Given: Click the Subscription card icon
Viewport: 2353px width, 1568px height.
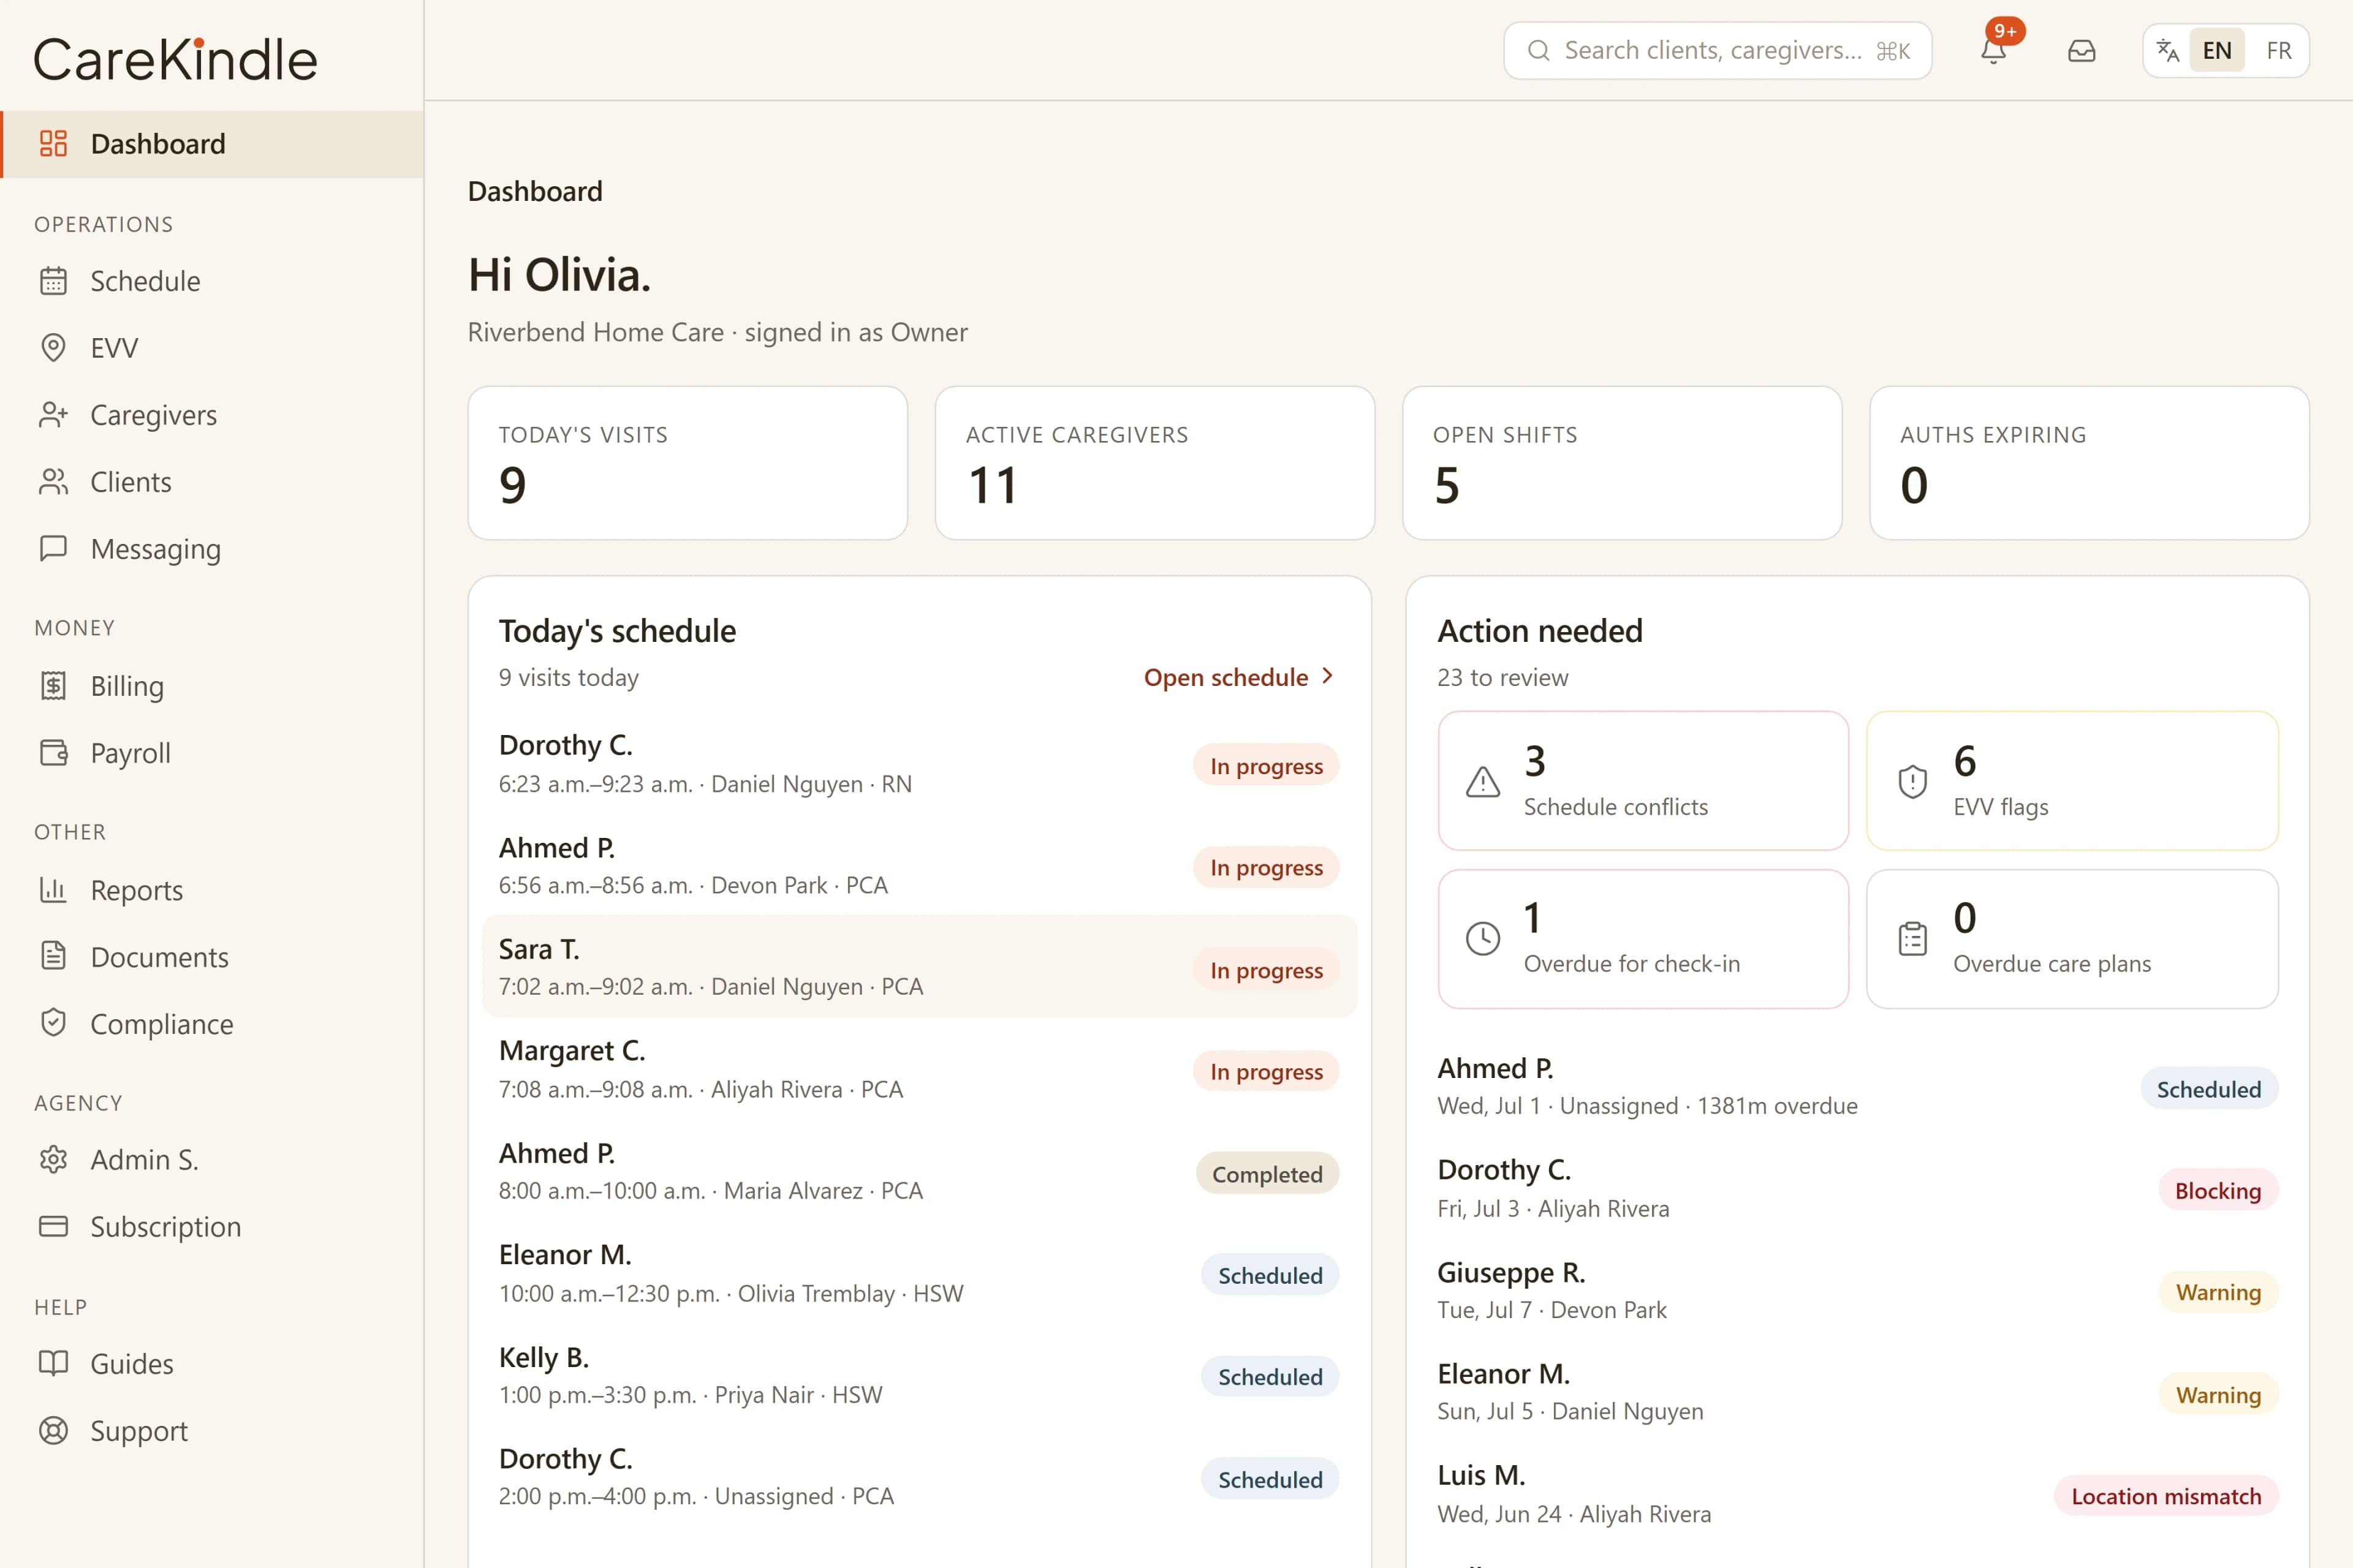Looking at the screenshot, I should 53,1227.
